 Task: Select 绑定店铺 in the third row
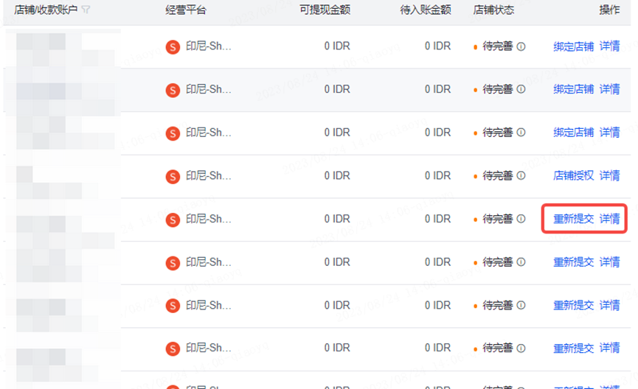tap(573, 133)
